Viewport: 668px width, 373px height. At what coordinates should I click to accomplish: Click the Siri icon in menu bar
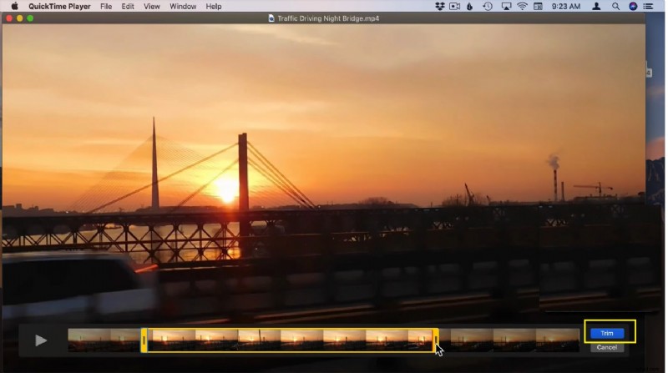(x=632, y=6)
